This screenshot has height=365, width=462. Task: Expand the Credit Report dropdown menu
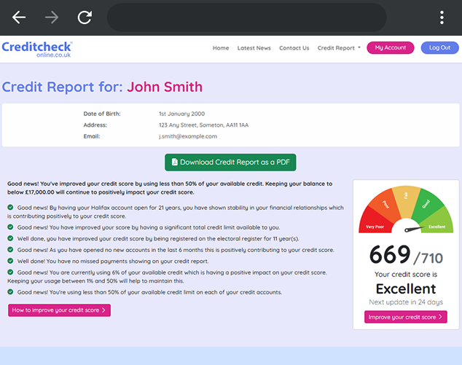[x=339, y=48]
